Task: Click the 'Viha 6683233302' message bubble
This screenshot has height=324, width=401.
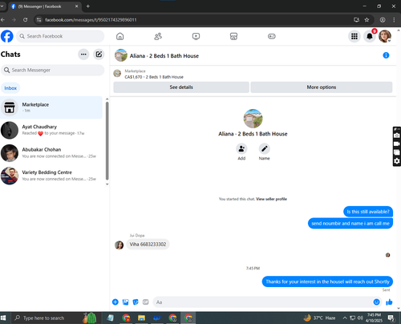Action: (x=148, y=244)
